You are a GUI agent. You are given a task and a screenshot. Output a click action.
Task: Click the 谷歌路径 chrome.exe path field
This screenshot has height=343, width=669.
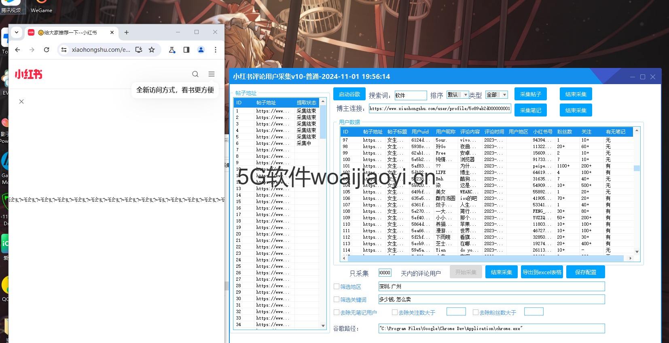tap(491, 328)
